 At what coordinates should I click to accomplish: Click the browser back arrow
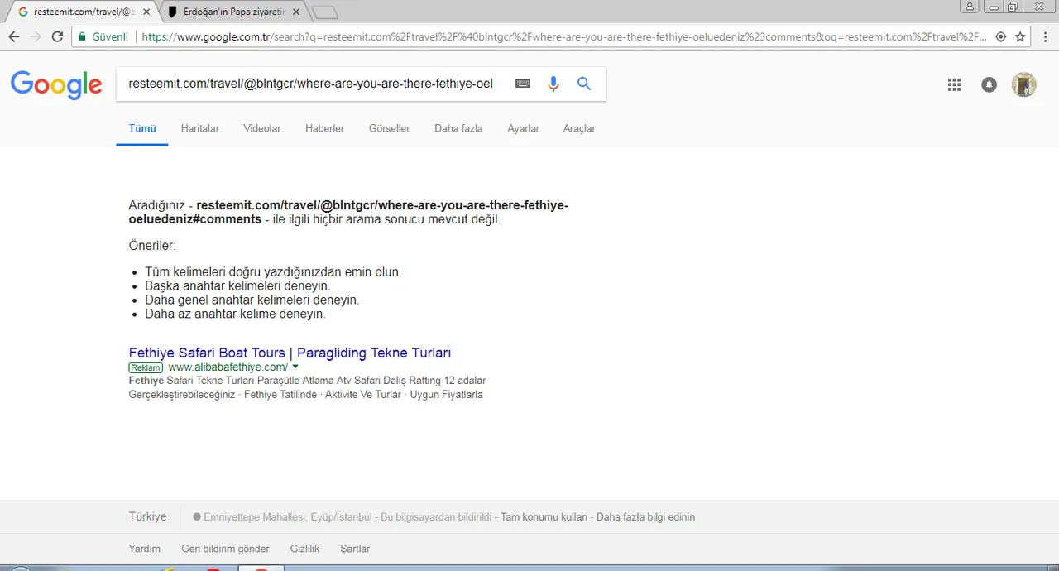click(14, 36)
